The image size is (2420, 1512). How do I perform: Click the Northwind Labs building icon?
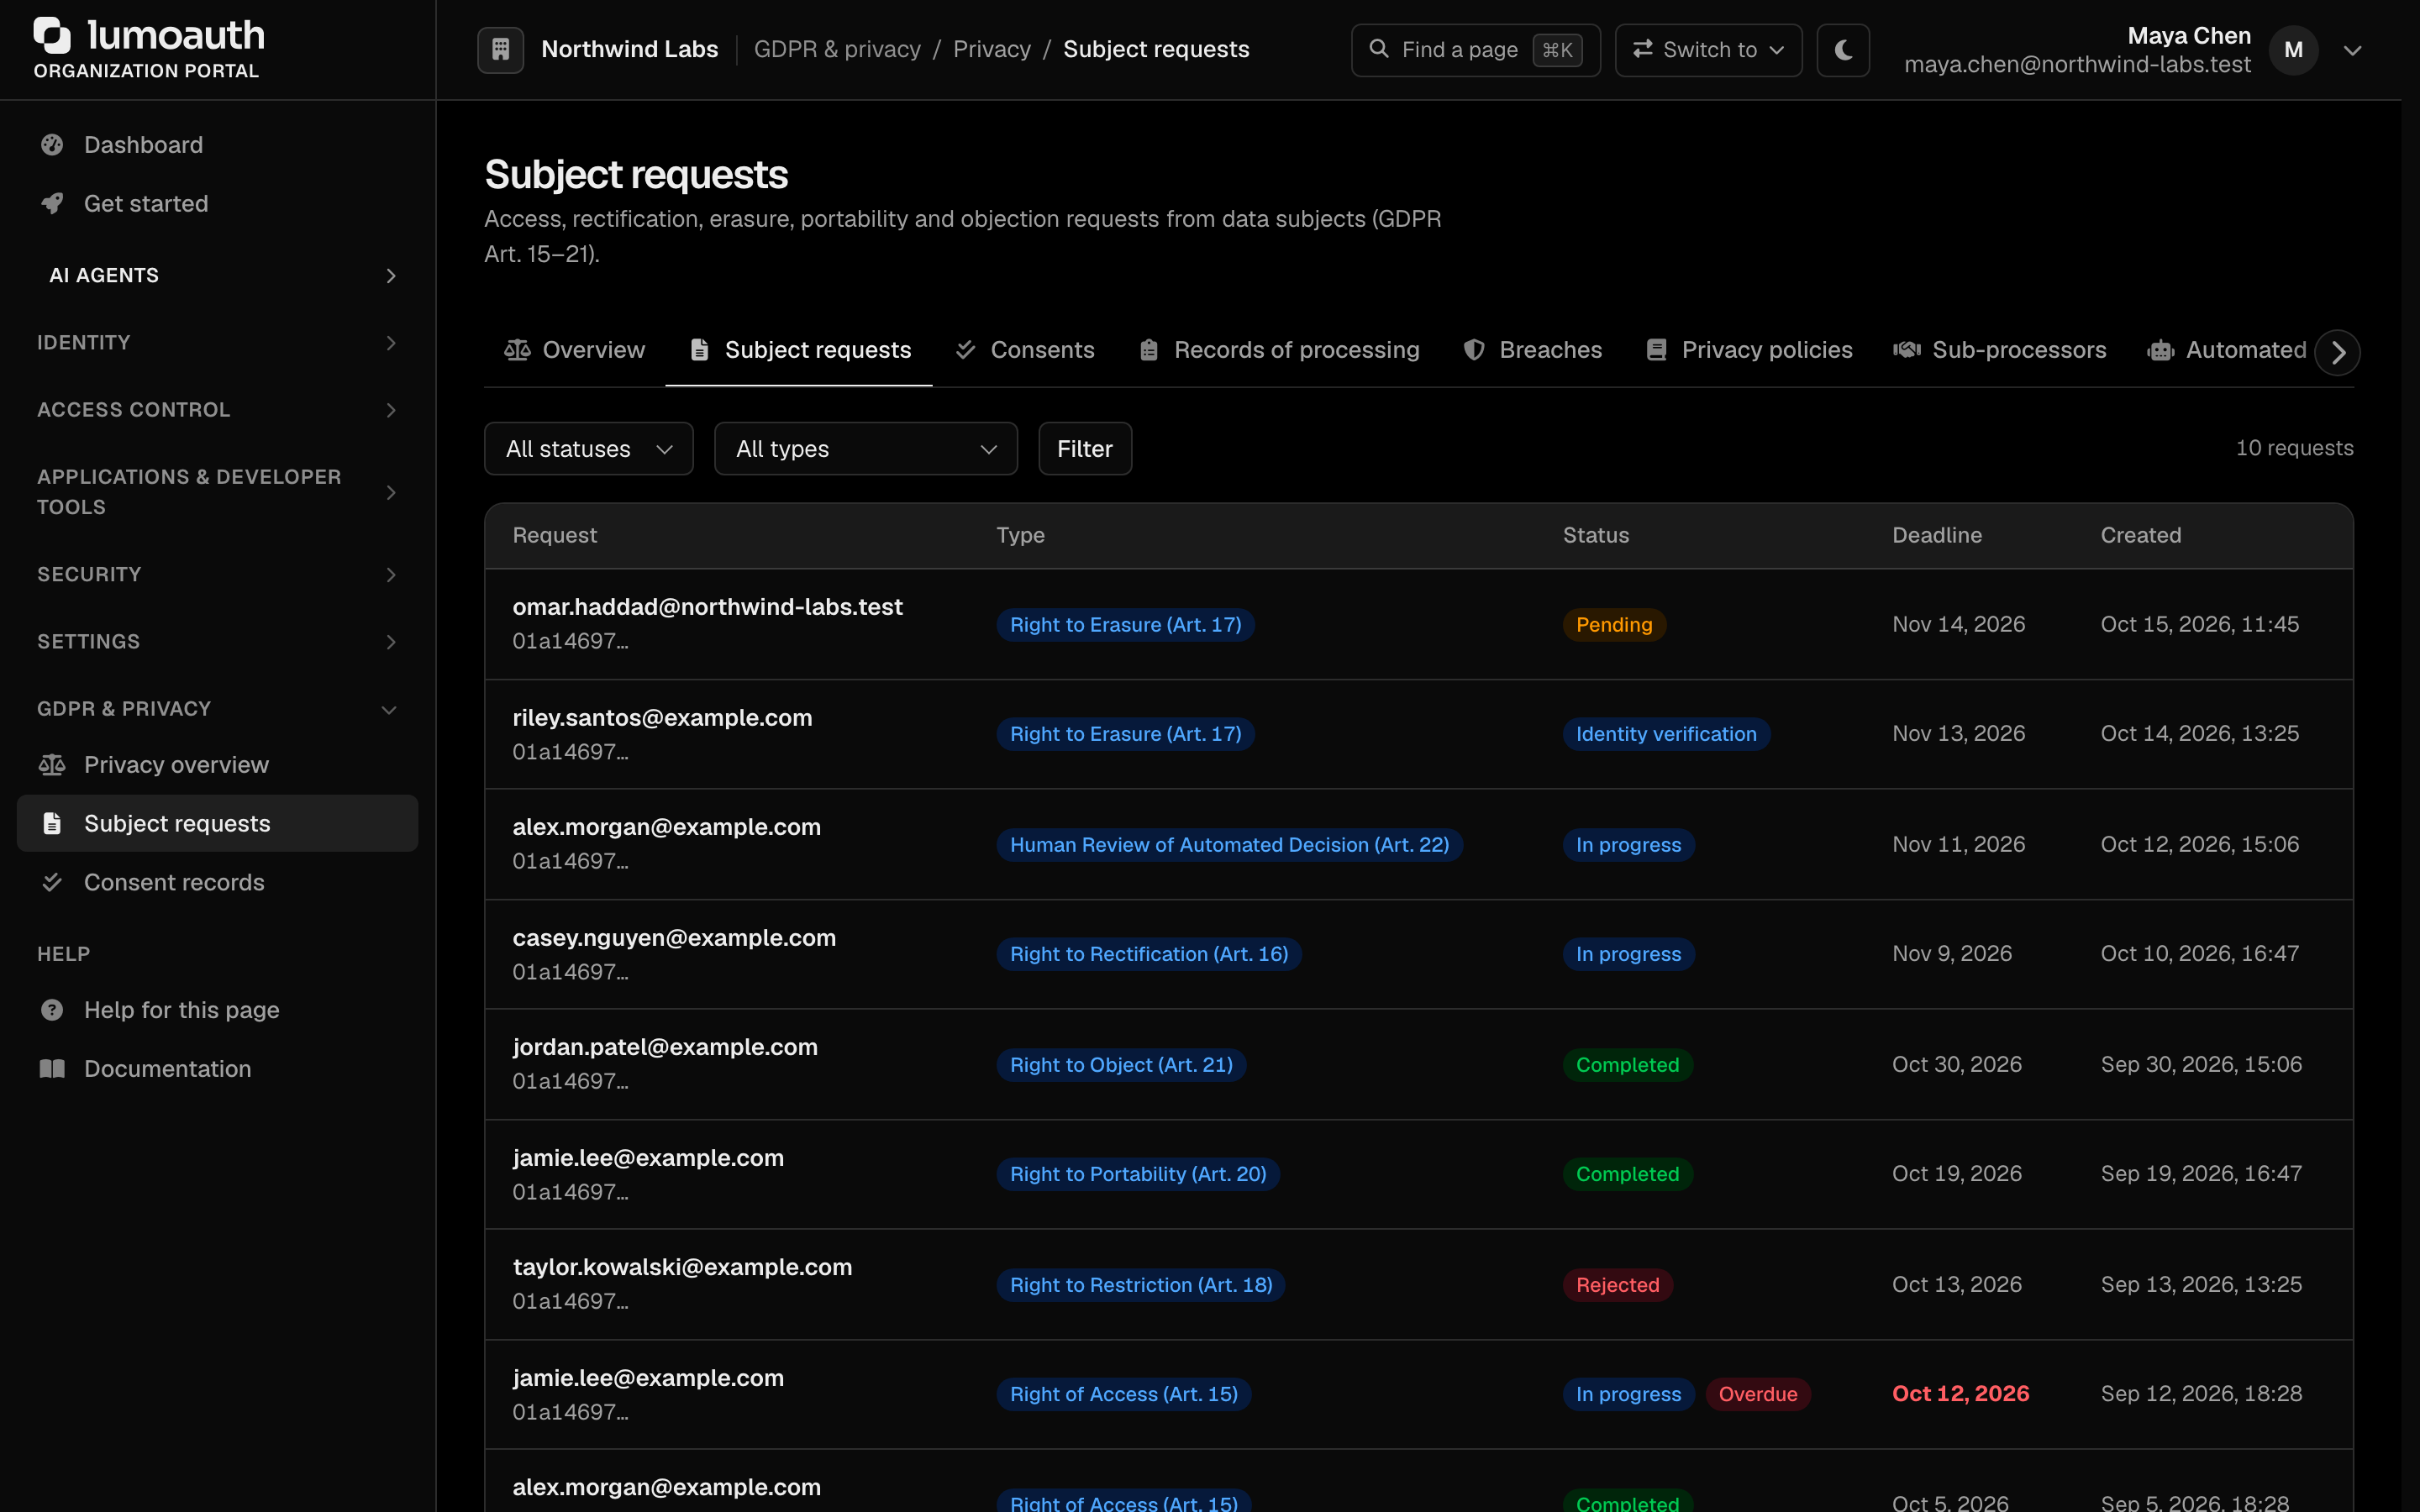pos(501,49)
